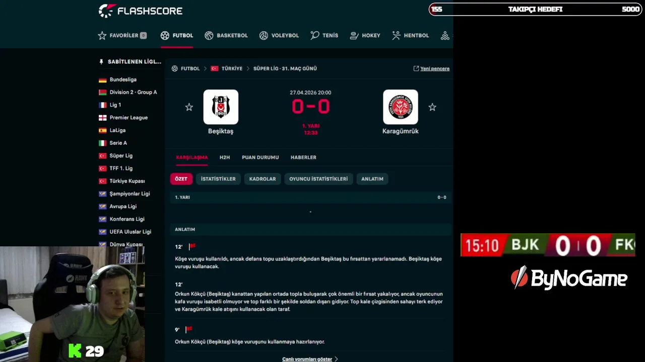Click the ByNoGame sponsor logo
Image resolution: width=645 pixels, height=362 pixels.
click(568, 278)
